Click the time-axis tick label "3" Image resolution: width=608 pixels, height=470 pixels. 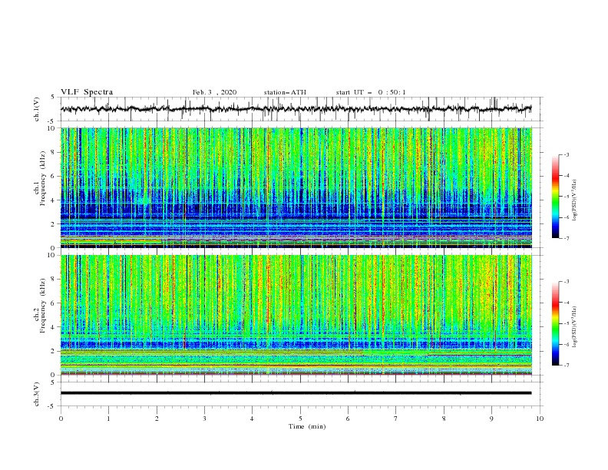(x=204, y=419)
